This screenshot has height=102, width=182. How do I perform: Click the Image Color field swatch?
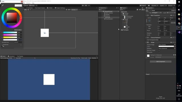click(166, 46)
